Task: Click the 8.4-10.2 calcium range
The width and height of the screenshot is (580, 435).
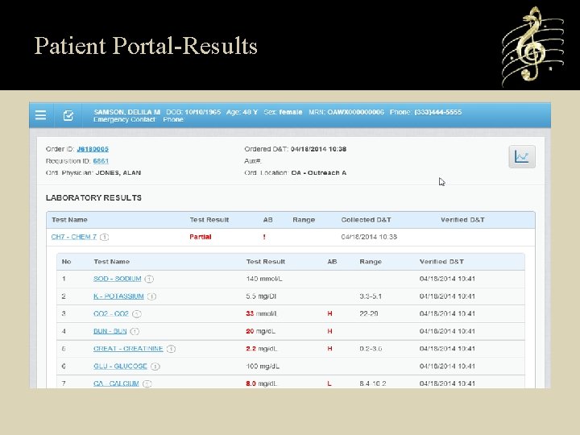Action: pos(372,383)
